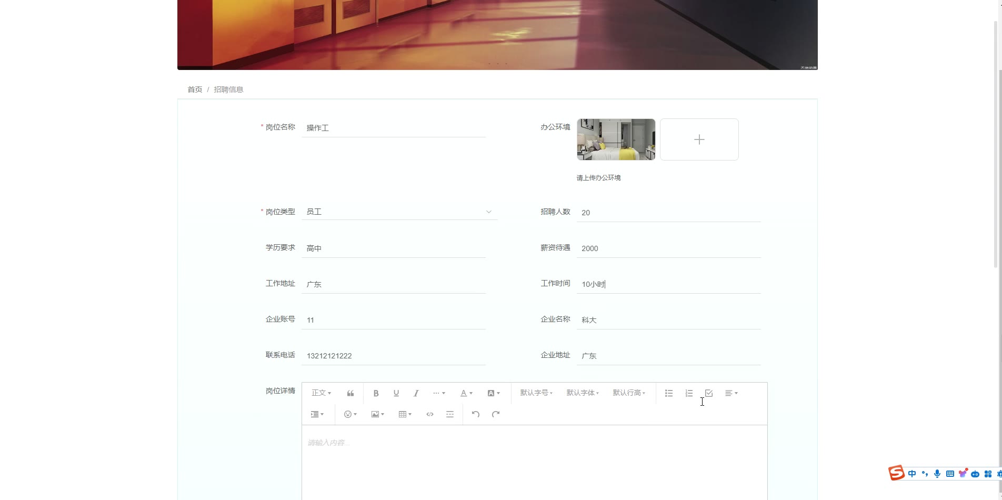Open the indent options dropdown
The height and width of the screenshot is (500, 1002).
point(317,414)
